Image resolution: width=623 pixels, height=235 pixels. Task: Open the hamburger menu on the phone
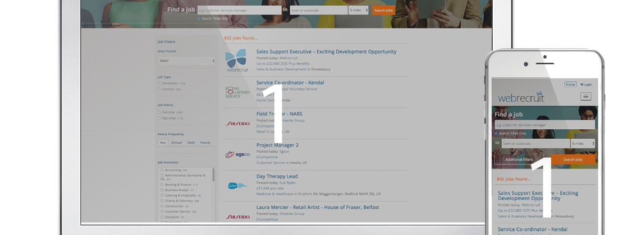(x=586, y=96)
